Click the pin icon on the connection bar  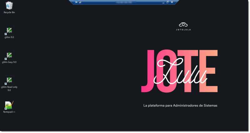coord(76,2)
